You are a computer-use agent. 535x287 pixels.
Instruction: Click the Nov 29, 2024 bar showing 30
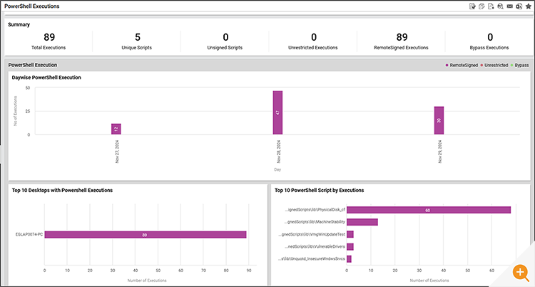(x=439, y=120)
